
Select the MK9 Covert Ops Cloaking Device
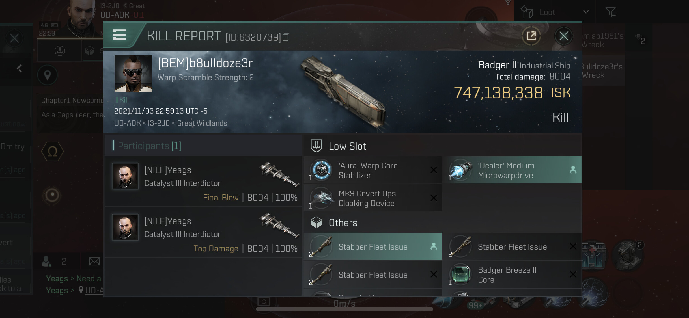pos(373,198)
